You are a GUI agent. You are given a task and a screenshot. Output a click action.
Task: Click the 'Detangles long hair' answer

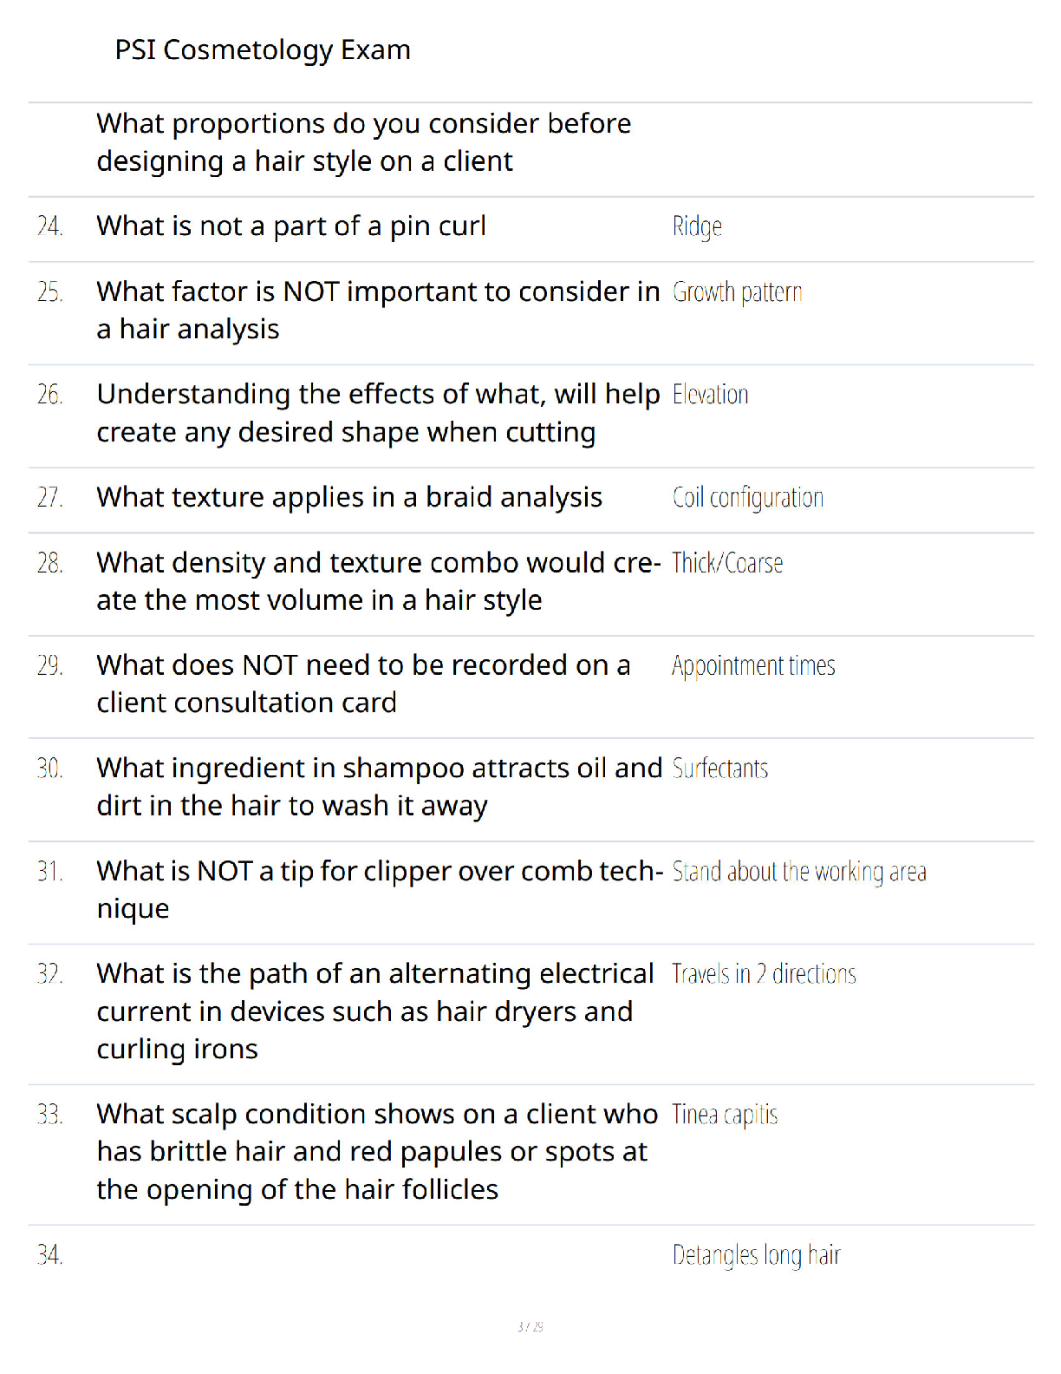756,1255
